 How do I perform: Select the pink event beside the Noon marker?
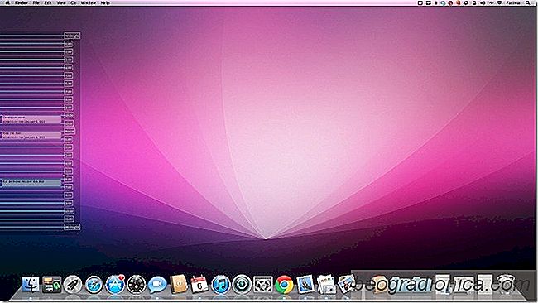point(31,135)
